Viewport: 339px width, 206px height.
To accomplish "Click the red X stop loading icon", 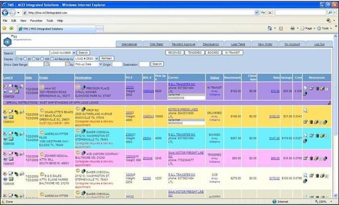I will tap(270, 13).
